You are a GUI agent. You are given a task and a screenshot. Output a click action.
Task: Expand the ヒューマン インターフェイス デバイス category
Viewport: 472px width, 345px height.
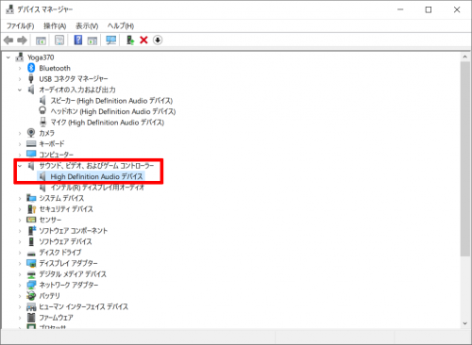click(x=20, y=306)
